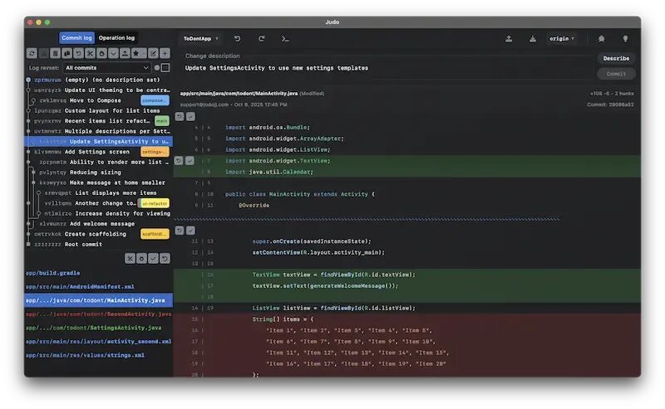665x409 pixels.
Task: Click the scissors split icon in the commit toolbar
Action: click(x=90, y=53)
